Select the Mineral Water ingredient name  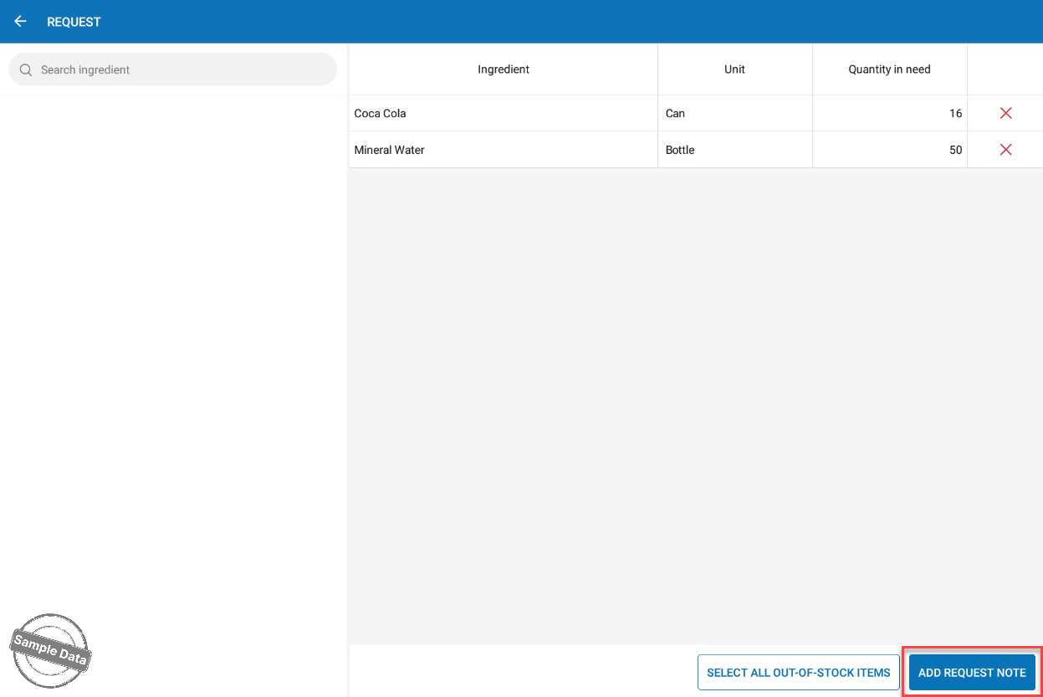coord(390,151)
